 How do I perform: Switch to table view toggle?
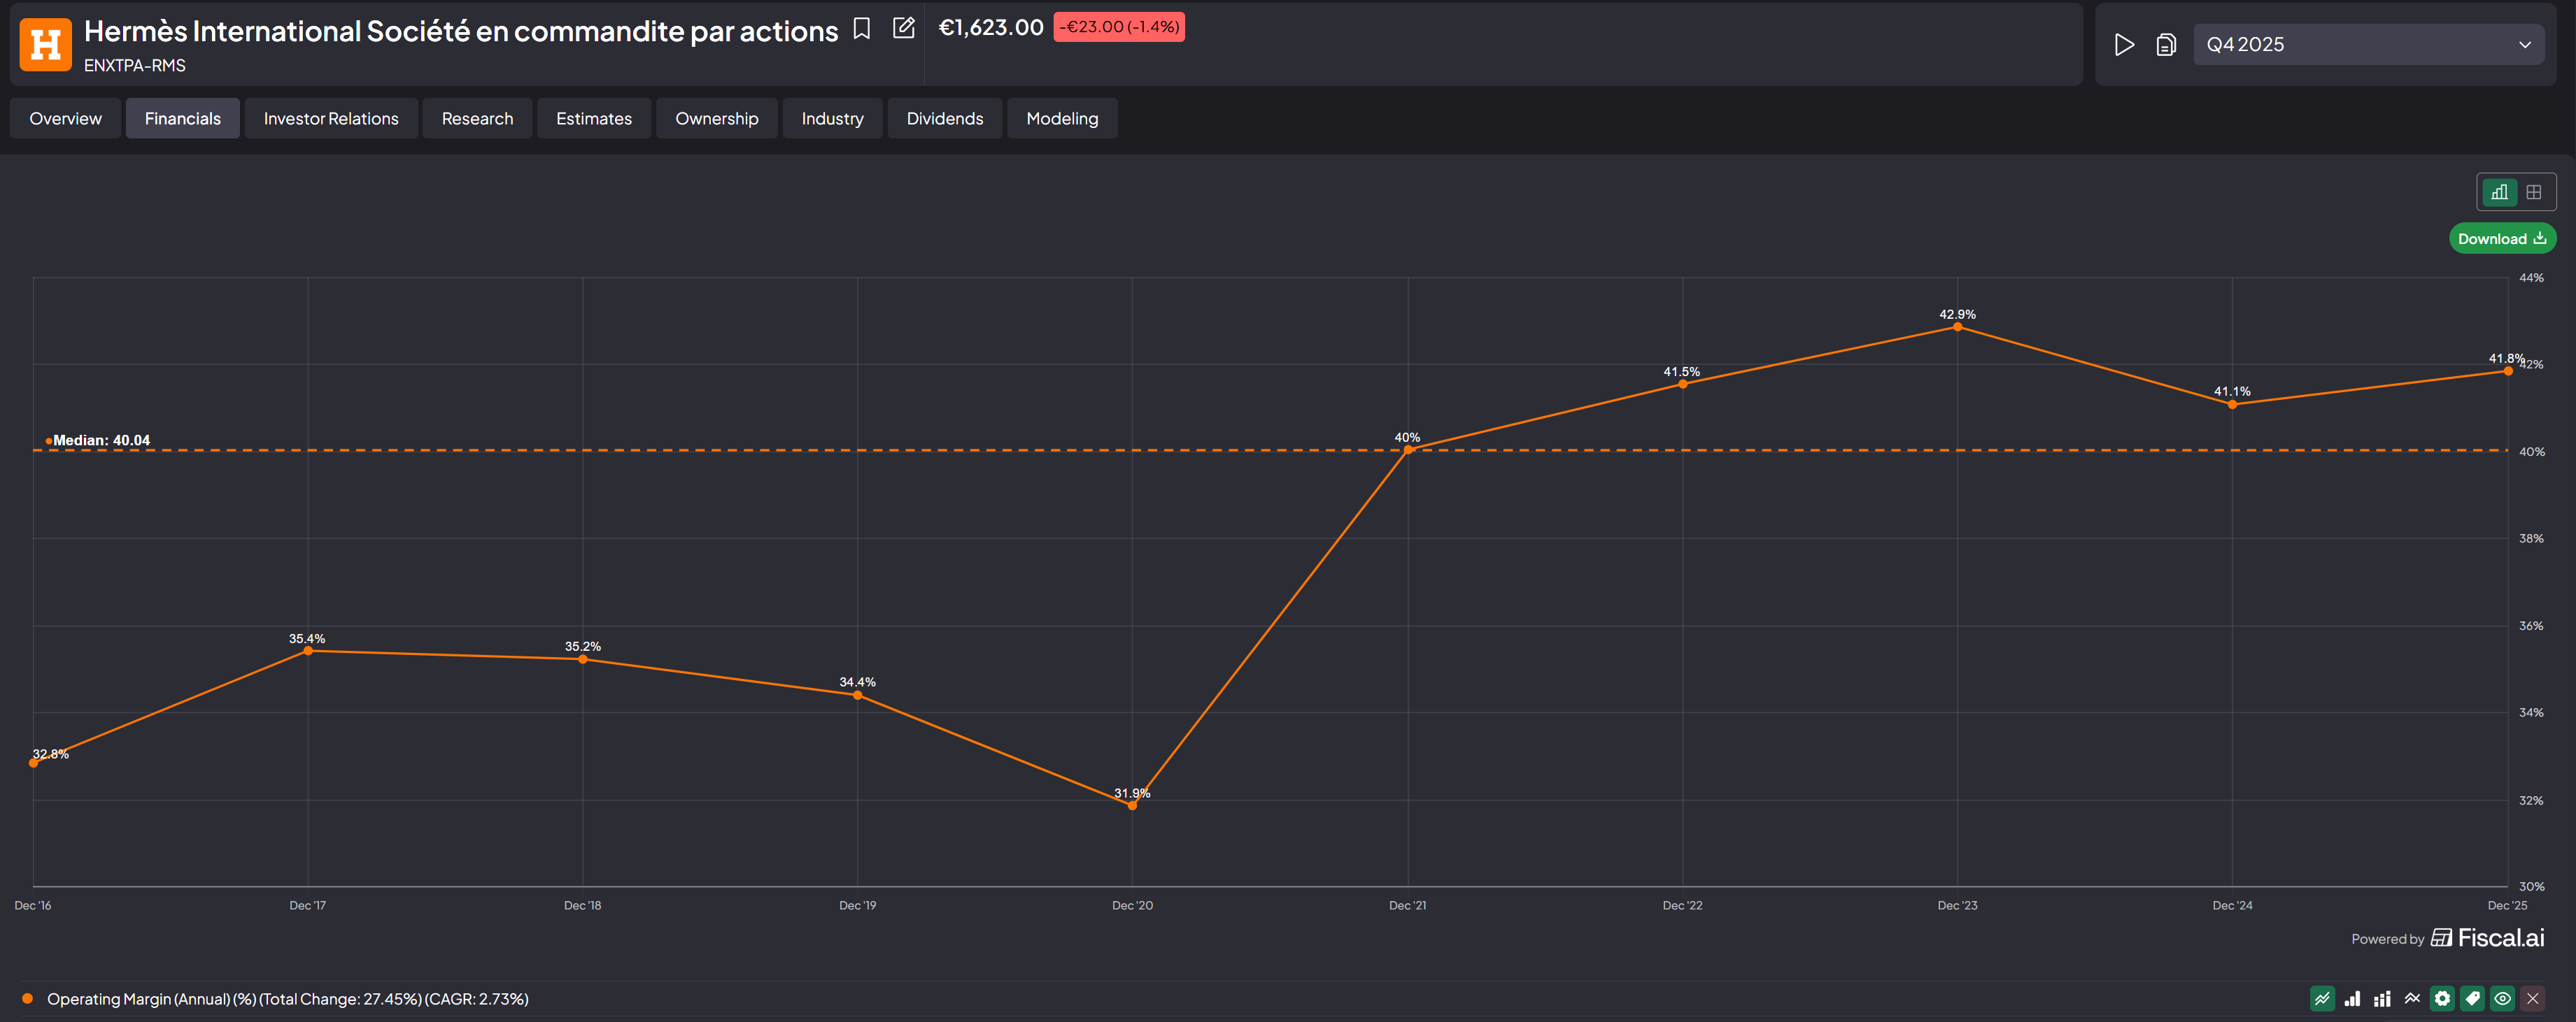[x=2533, y=192]
